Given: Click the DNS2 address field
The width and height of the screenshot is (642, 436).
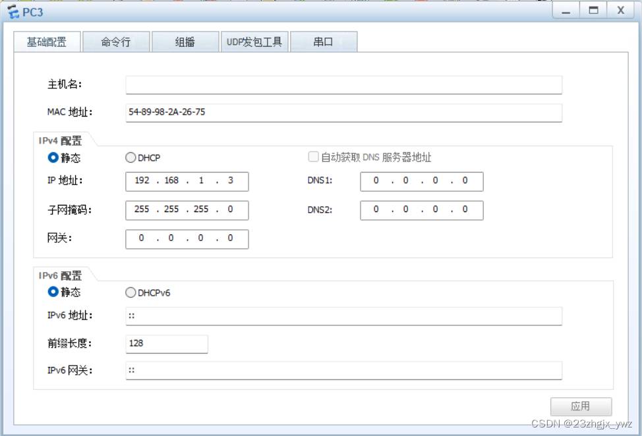Looking at the screenshot, I should (x=422, y=210).
